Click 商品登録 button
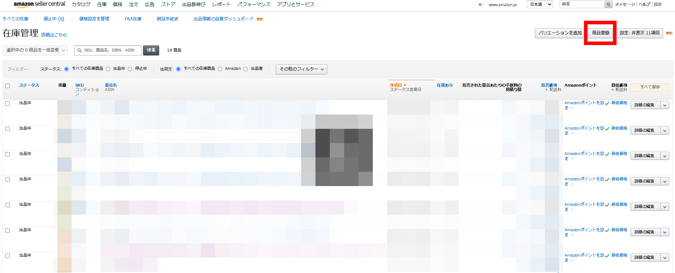 pyautogui.click(x=601, y=33)
